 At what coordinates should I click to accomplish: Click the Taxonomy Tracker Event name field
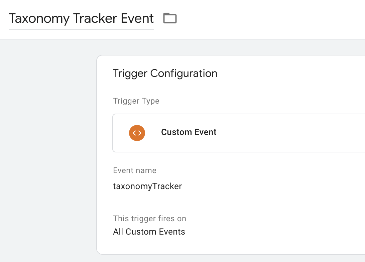(81, 18)
